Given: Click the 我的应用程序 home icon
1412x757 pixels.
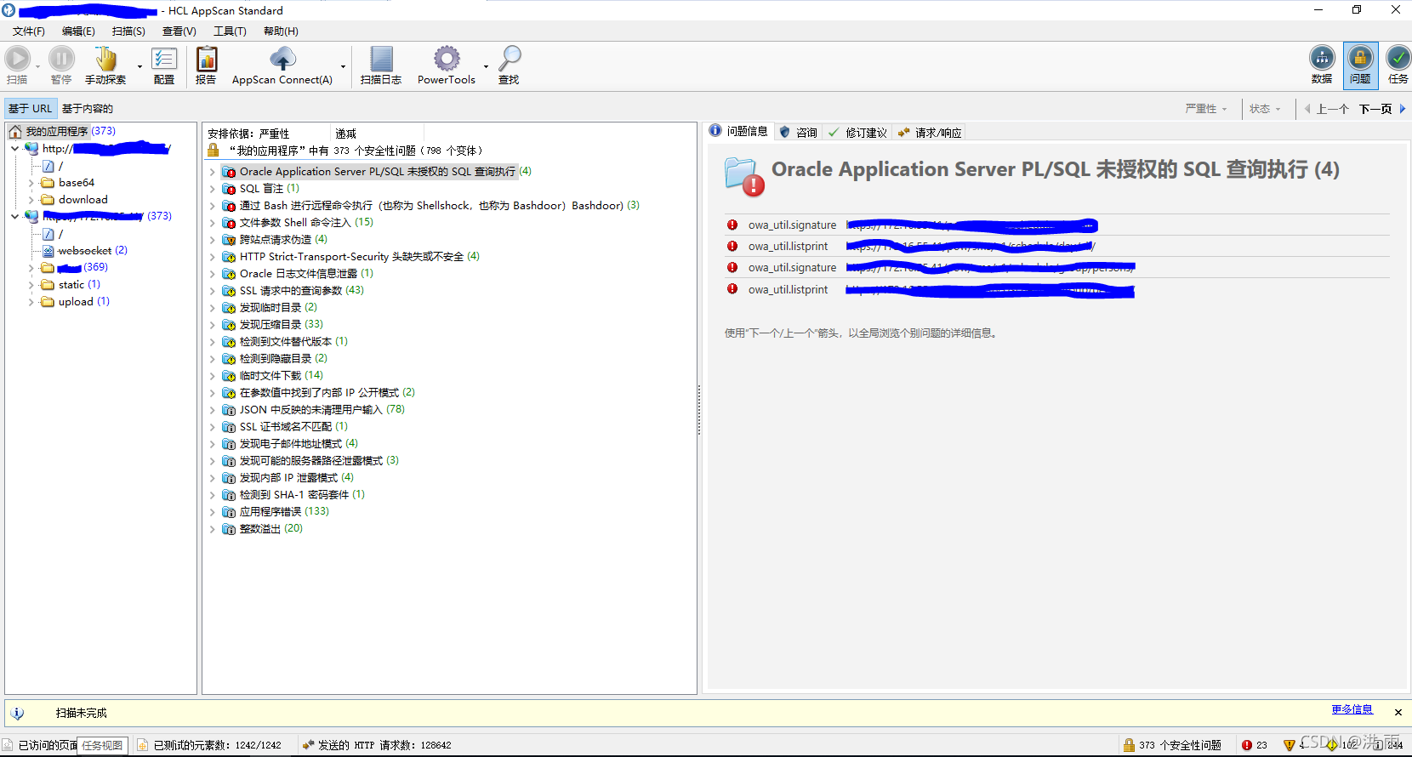Looking at the screenshot, I should pyautogui.click(x=15, y=132).
